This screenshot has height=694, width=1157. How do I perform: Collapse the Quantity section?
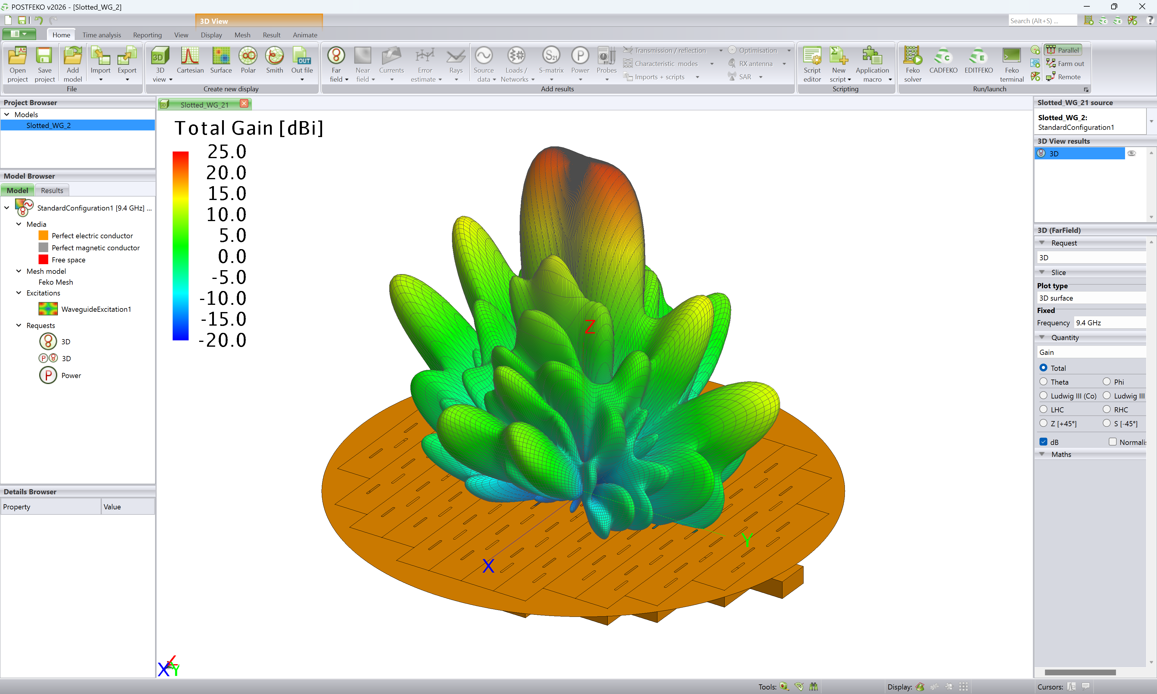click(1042, 337)
